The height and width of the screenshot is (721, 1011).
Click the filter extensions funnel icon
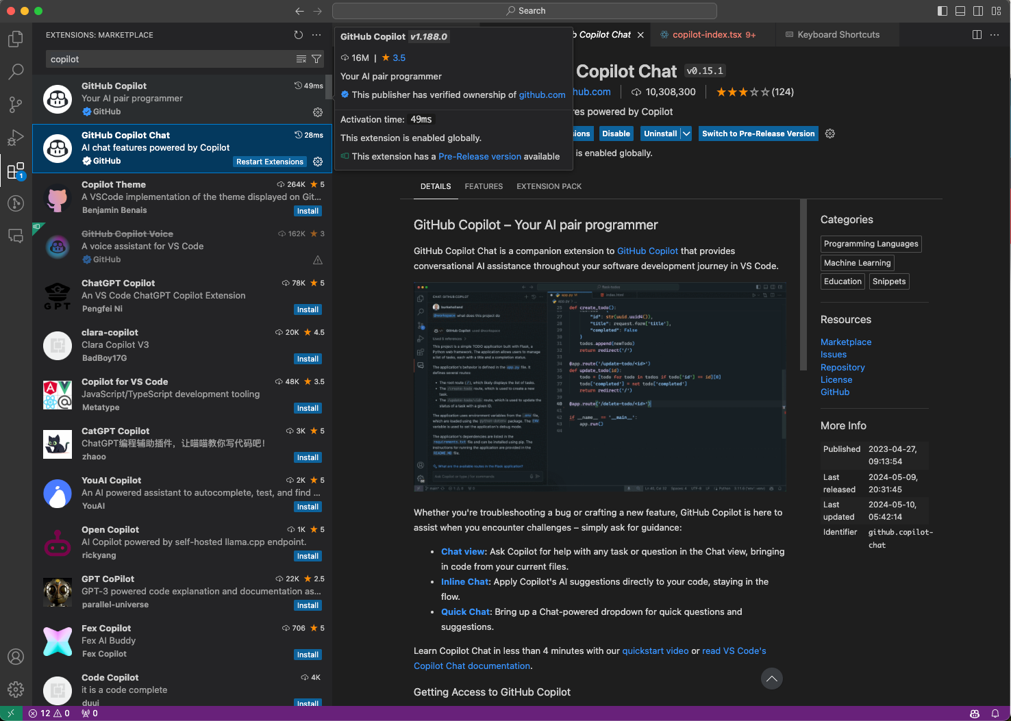316,60
